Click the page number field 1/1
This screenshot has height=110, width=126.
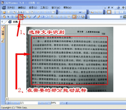[29, 103]
